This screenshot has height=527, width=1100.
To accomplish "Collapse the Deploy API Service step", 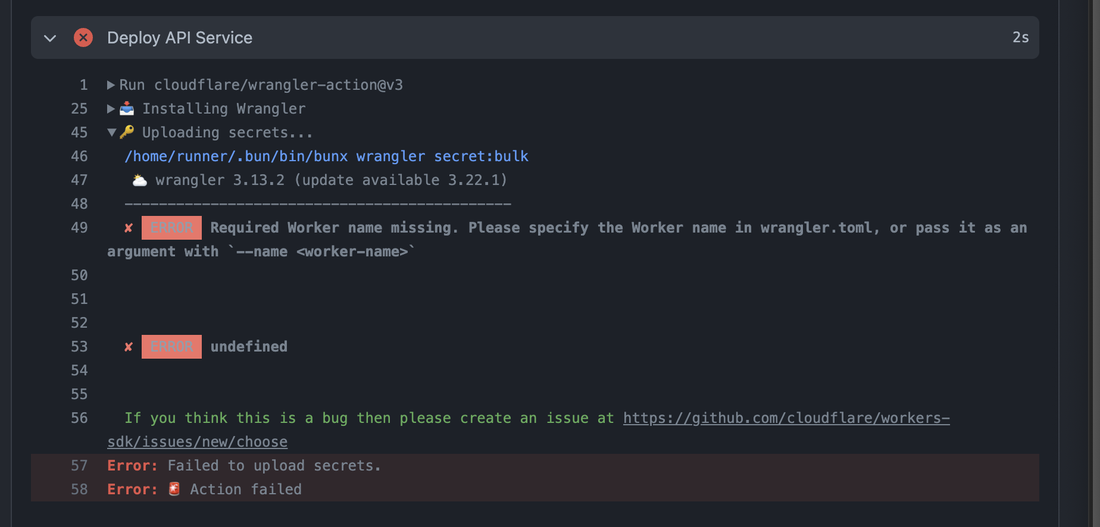I will tap(50, 38).
